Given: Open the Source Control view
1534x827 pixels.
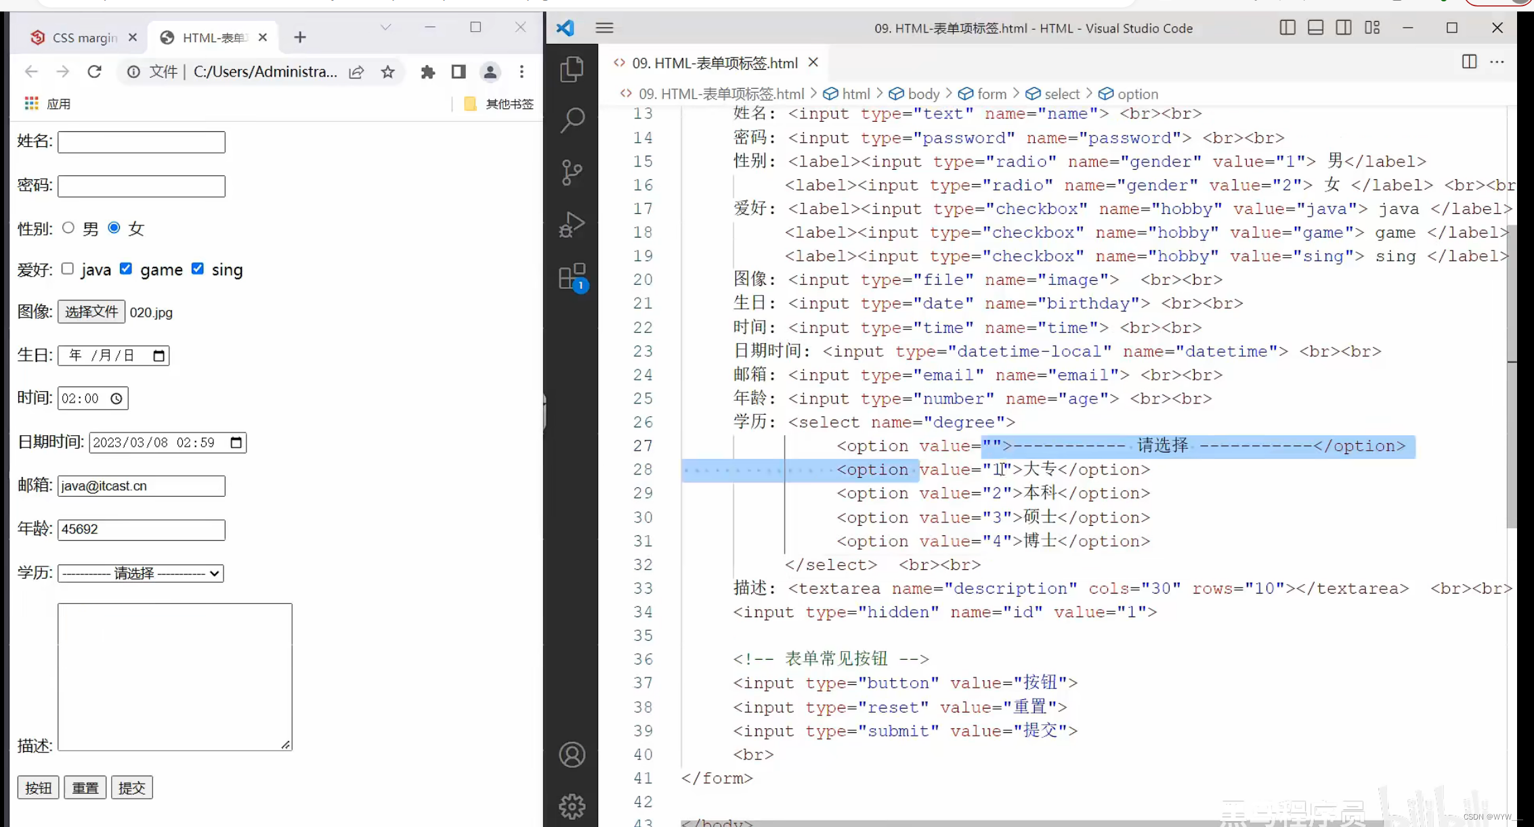Looking at the screenshot, I should tap(572, 172).
